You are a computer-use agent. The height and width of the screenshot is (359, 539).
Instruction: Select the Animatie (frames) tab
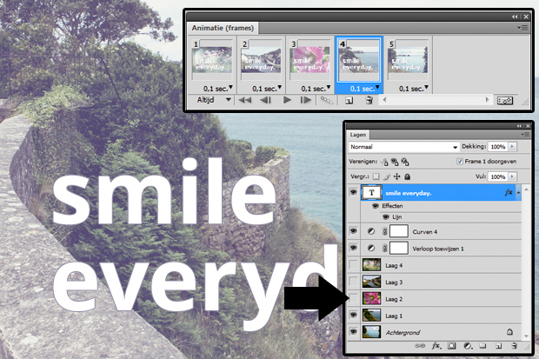tap(223, 28)
